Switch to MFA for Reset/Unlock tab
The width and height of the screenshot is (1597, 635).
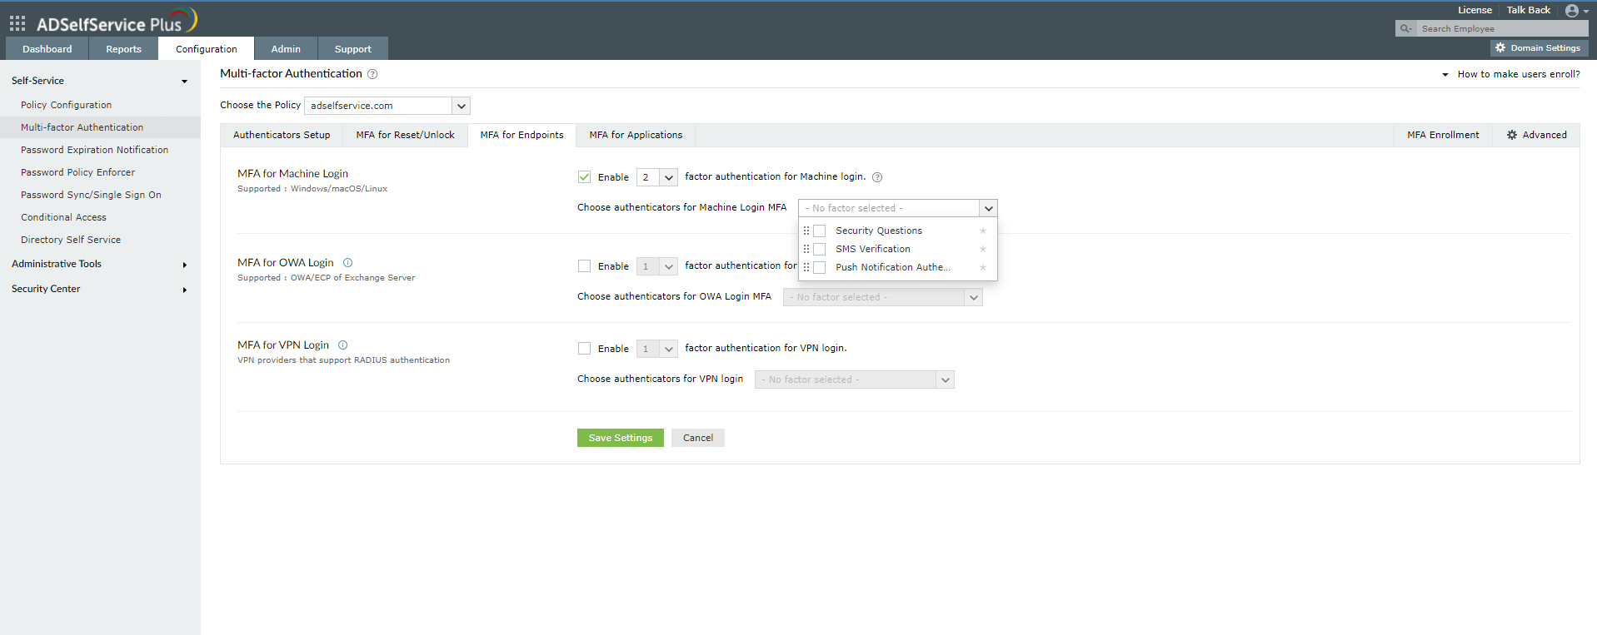click(x=406, y=135)
